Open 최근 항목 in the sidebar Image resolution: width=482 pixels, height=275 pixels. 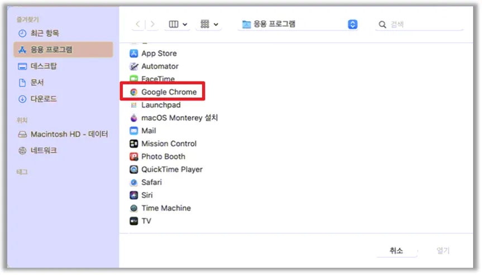[x=63, y=33]
